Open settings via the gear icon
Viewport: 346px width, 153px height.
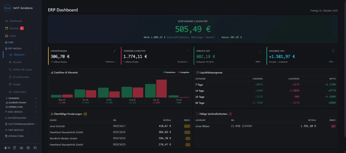coord(28,148)
